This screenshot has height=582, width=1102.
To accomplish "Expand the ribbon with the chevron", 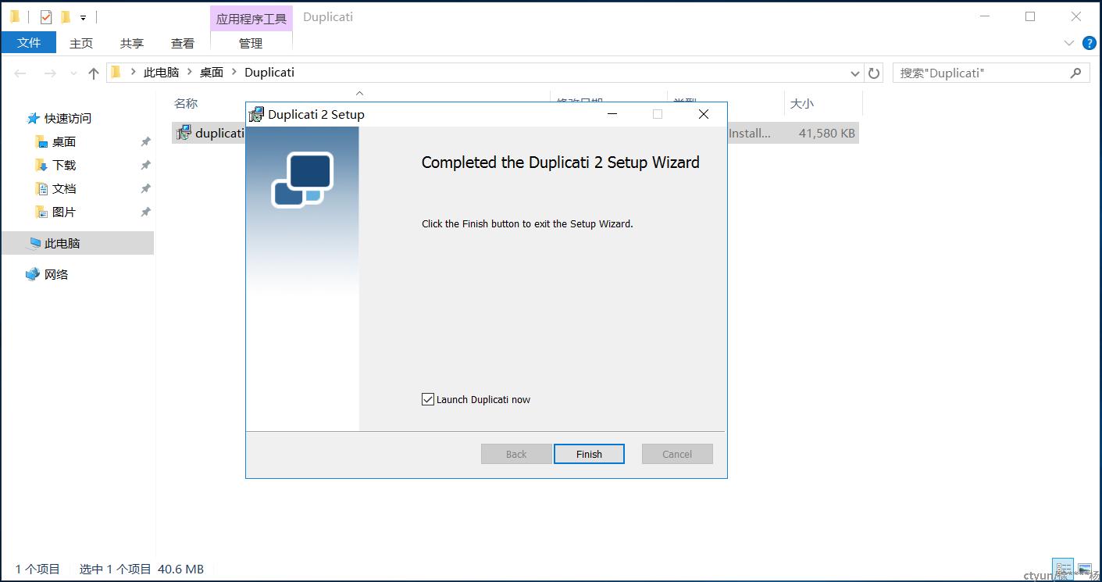I will click(1069, 43).
